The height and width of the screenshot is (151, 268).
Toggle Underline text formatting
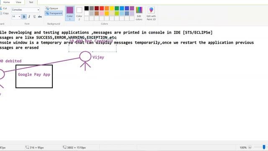click(34, 17)
